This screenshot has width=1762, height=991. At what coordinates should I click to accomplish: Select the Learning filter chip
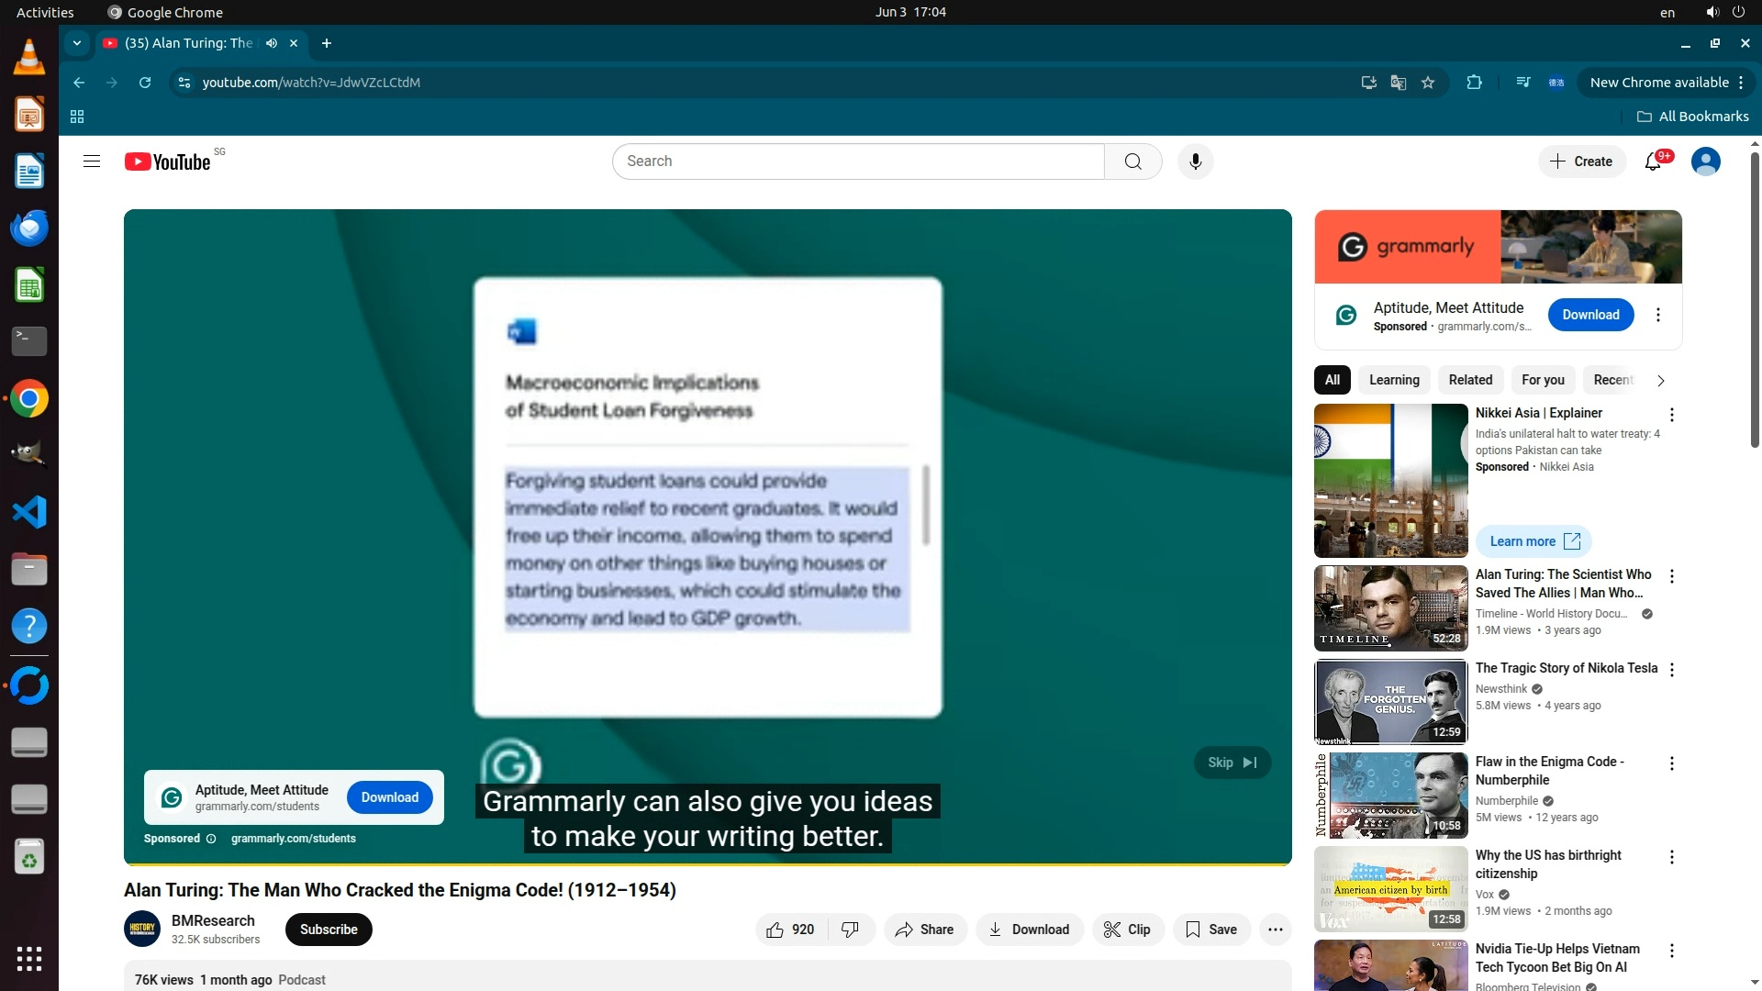point(1393,380)
